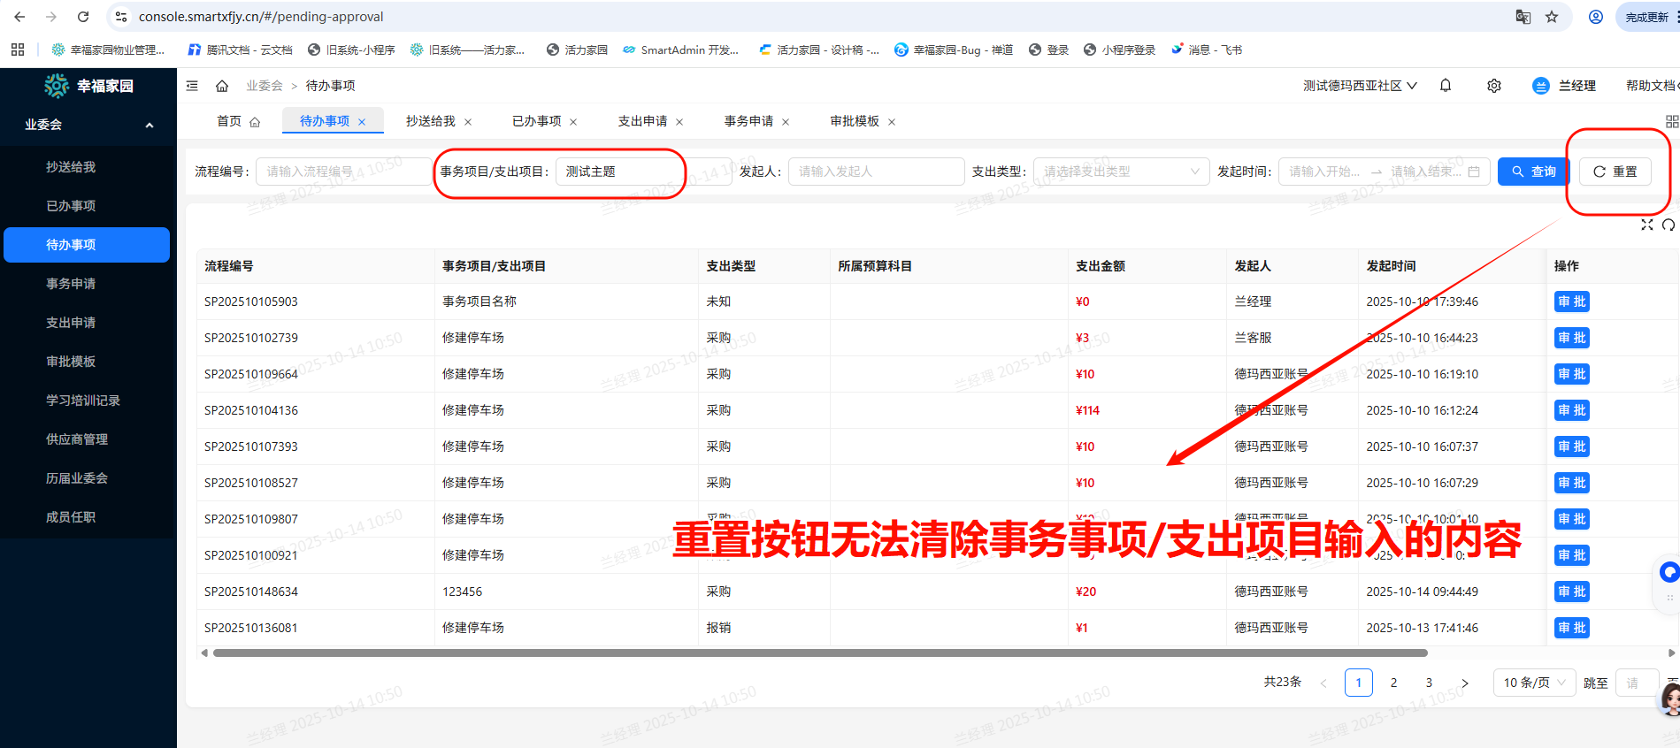Refresh table using circular arrow icon
1680x748 pixels.
click(x=1668, y=225)
